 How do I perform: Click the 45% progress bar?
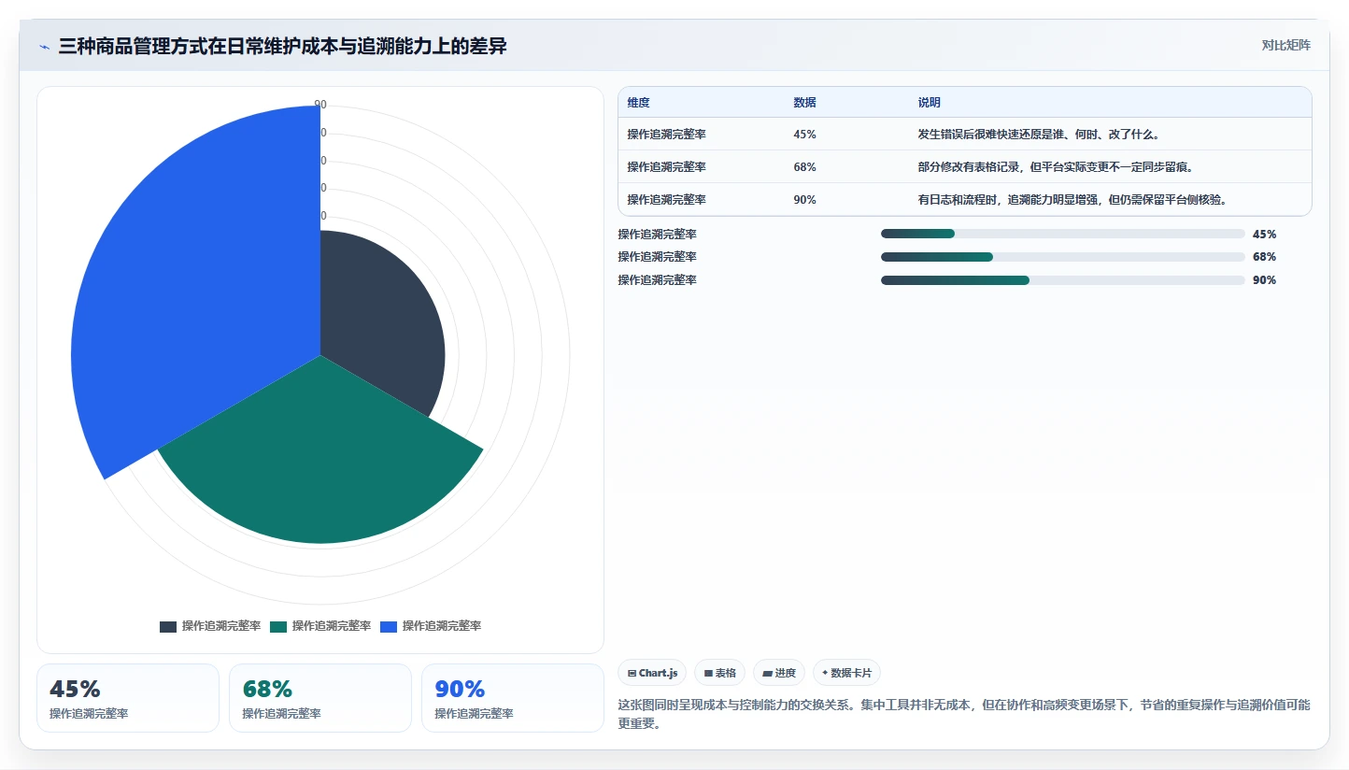[x=1062, y=234]
